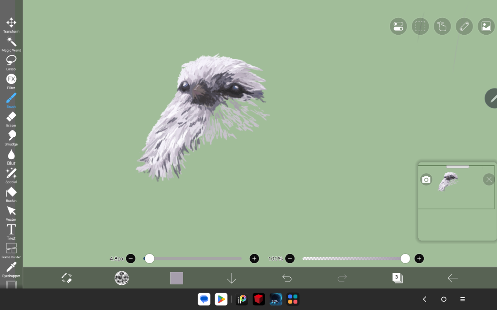Close the reference window
The width and height of the screenshot is (497, 310).
[x=489, y=179]
